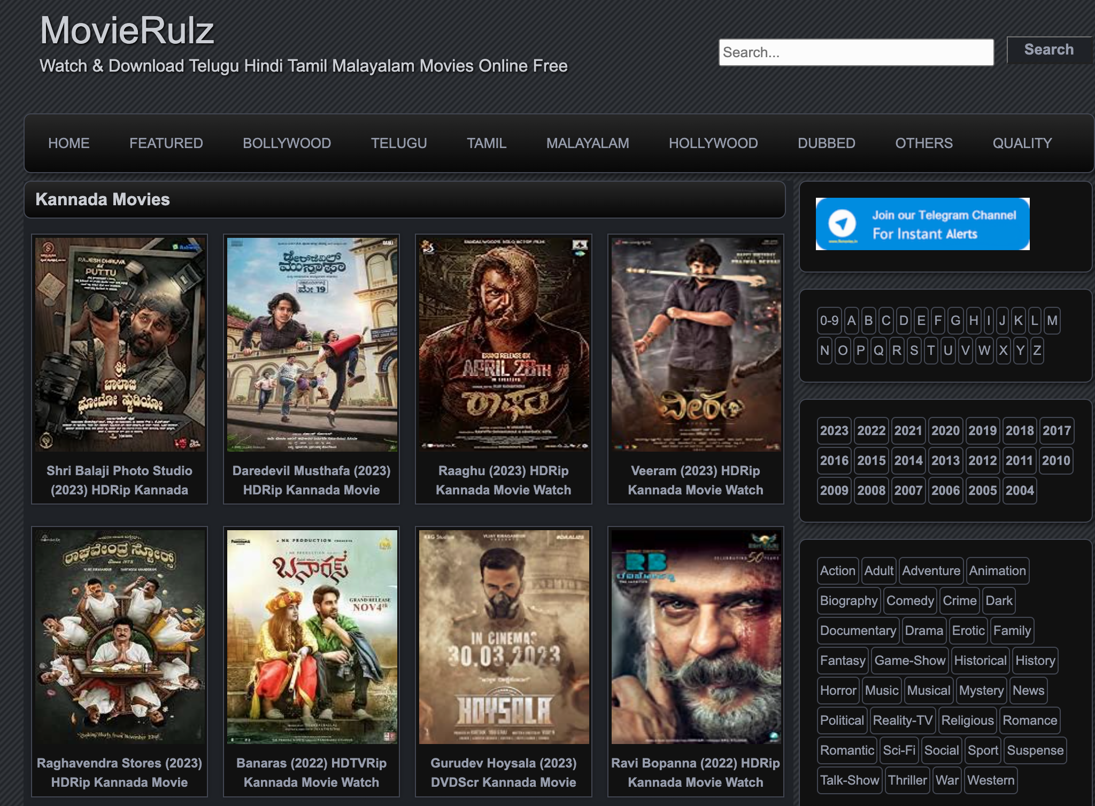This screenshot has height=806, width=1095.
Task: Choose the Sci-Fi genre tag
Action: 899,750
